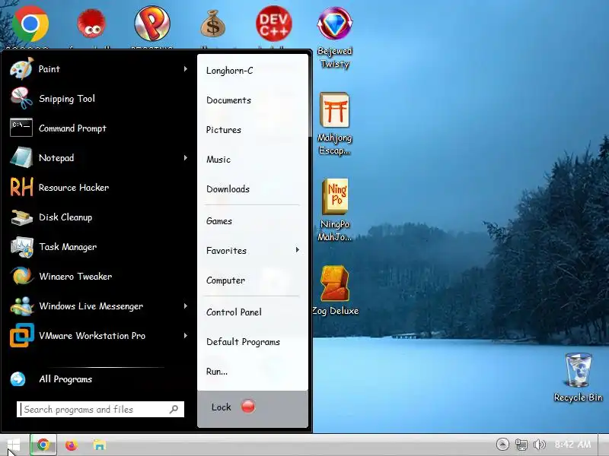Viewport: 609px width, 456px height.
Task: Start Disk Cleanup from its drive icon
Action: (x=22, y=217)
